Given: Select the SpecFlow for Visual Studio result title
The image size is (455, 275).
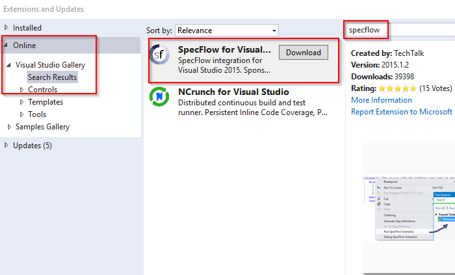Looking at the screenshot, I should (224, 49).
